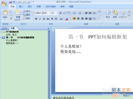Click the 新建幻灯片 new slide icon
This screenshot has width=133, height=99.
pos(18,12)
